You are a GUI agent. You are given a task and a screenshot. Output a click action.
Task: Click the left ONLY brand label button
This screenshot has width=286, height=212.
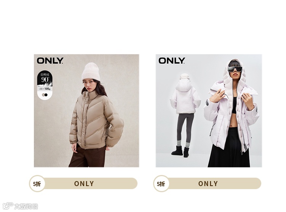click(x=84, y=183)
